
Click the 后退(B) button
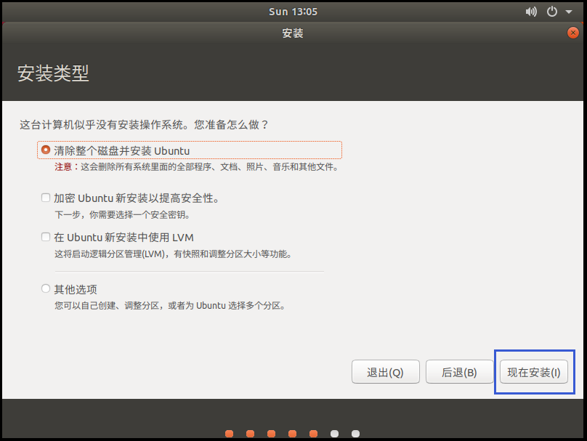coord(459,371)
